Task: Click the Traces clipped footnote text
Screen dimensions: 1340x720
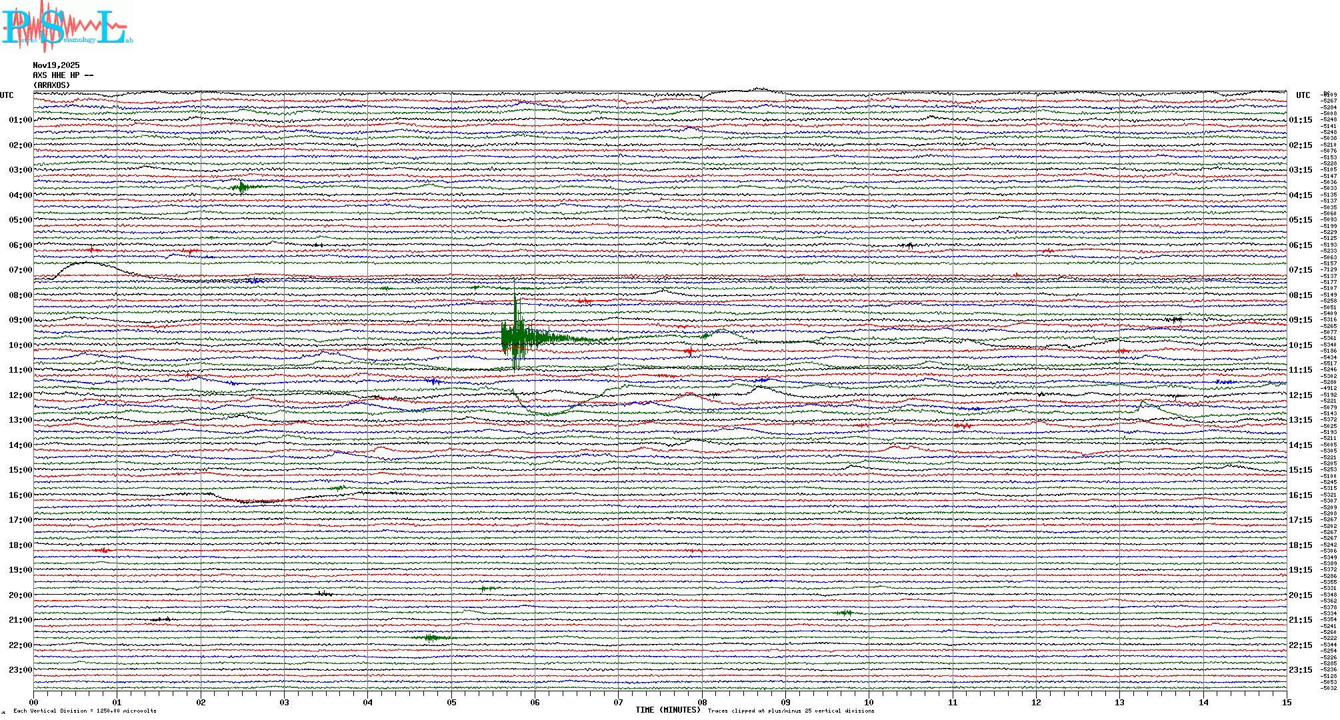Action: click(791, 711)
